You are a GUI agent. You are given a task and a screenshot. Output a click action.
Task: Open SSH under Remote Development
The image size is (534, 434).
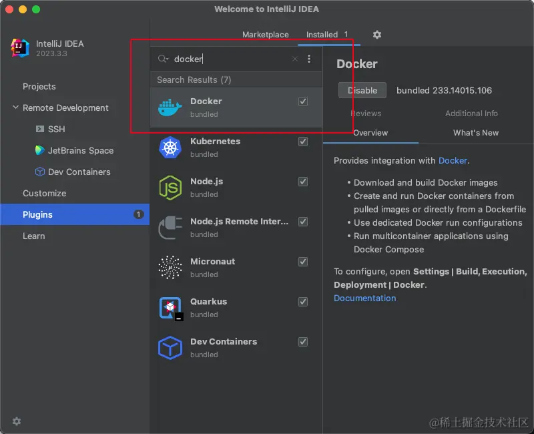click(x=56, y=129)
